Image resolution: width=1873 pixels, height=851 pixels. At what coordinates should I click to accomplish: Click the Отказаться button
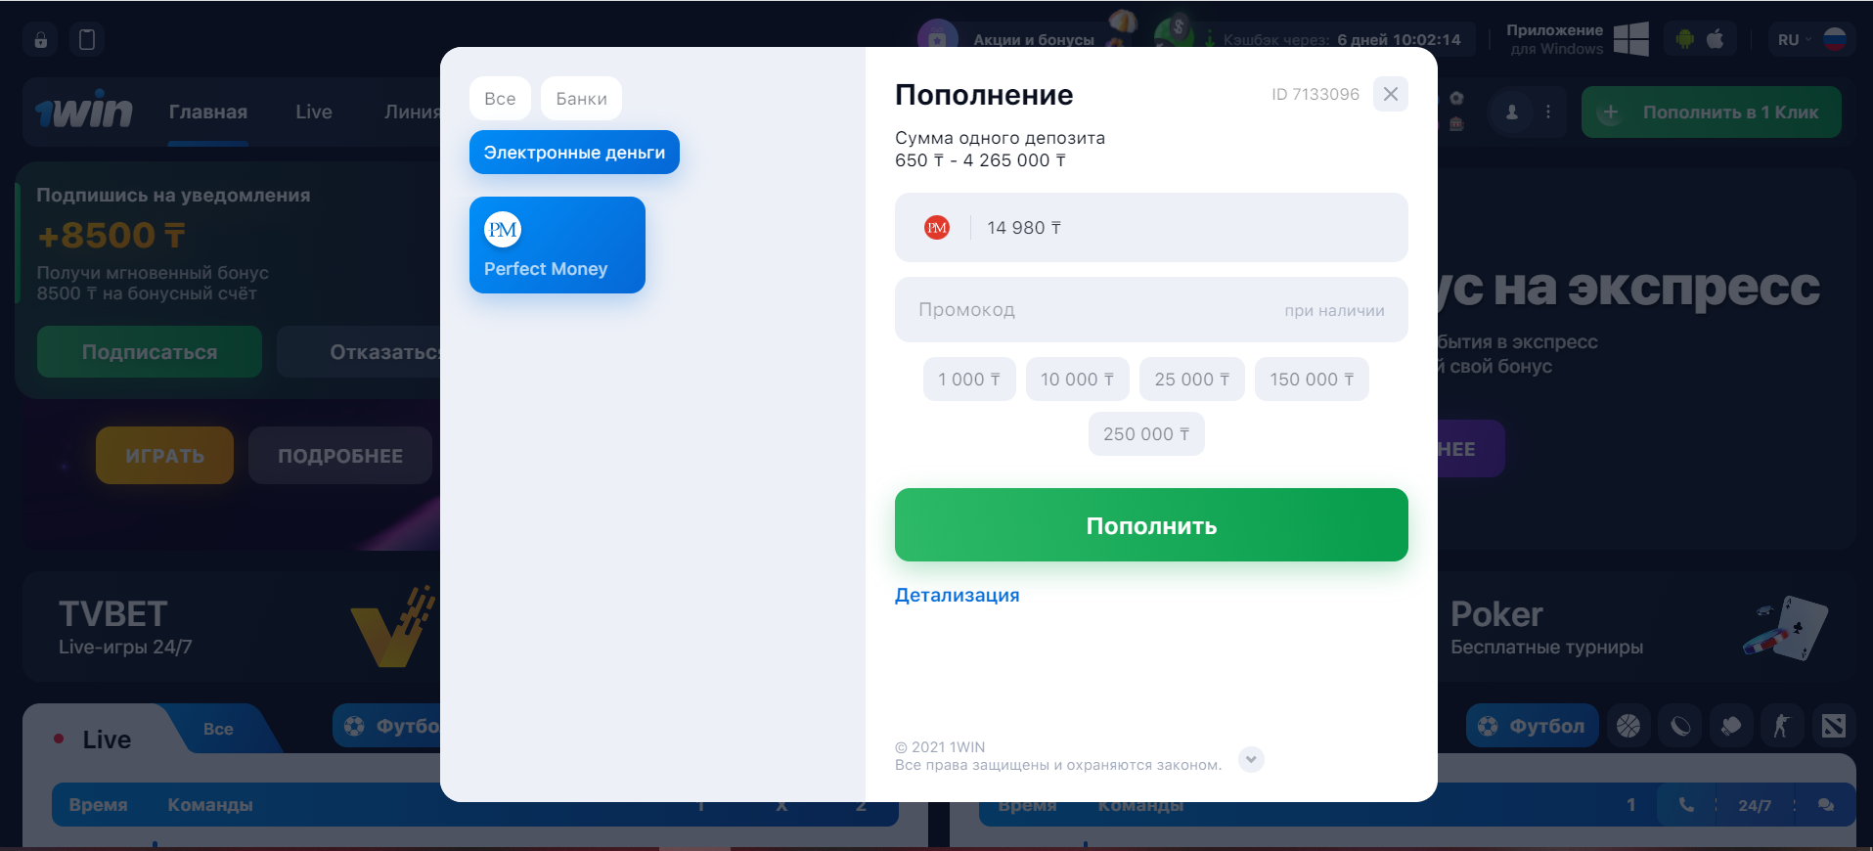coord(359,351)
